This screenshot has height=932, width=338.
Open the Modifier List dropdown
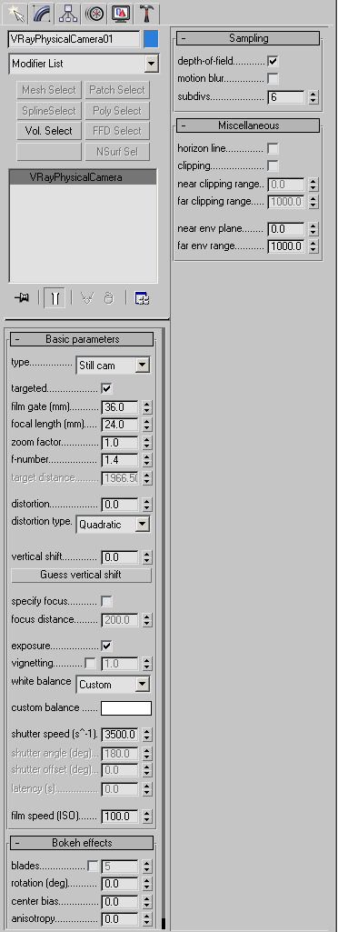[152, 64]
